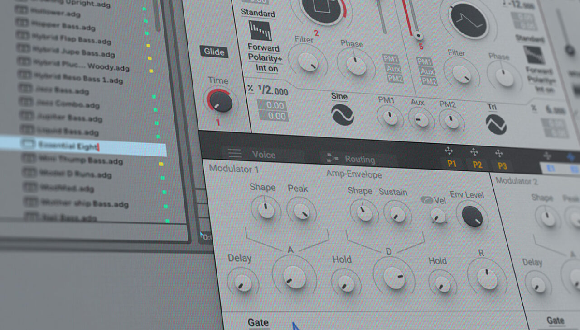
Task: Open the Gate trigger mode selector
Action: coord(258,322)
